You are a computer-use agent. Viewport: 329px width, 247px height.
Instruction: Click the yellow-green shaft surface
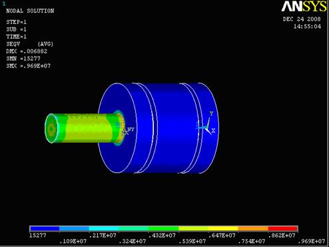tap(89, 128)
